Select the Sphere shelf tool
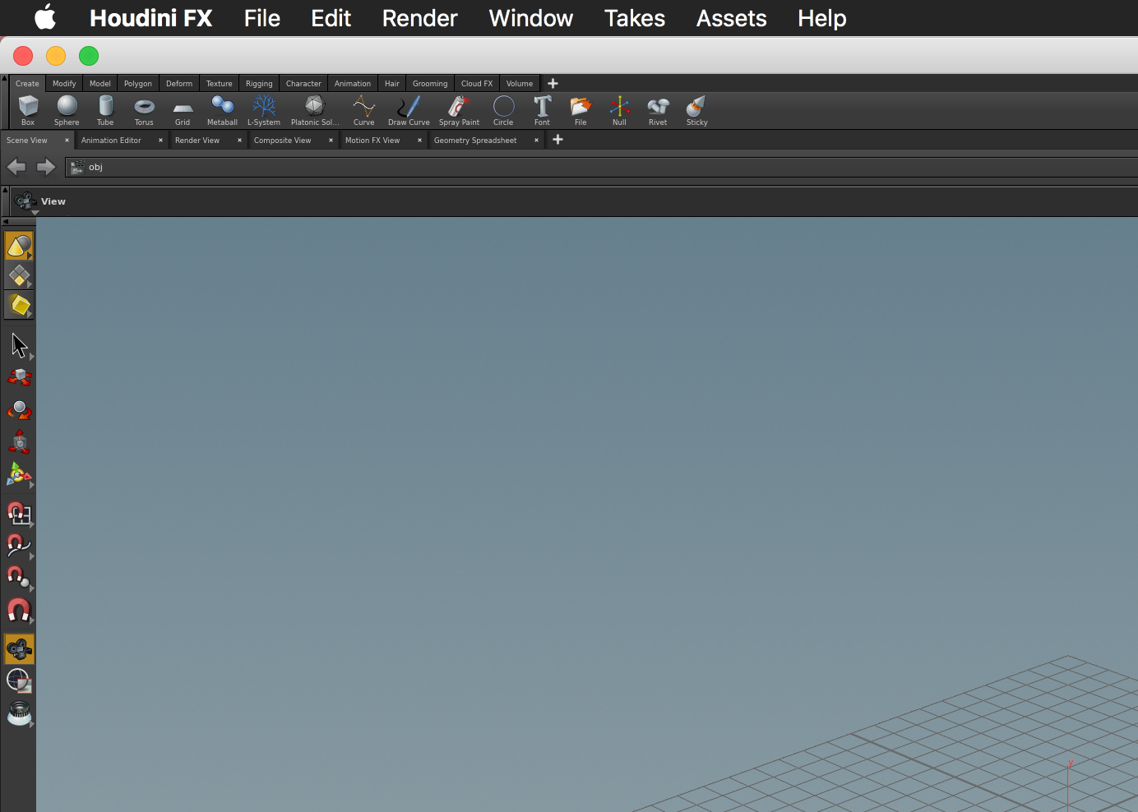The width and height of the screenshot is (1138, 812). coord(67,110)
